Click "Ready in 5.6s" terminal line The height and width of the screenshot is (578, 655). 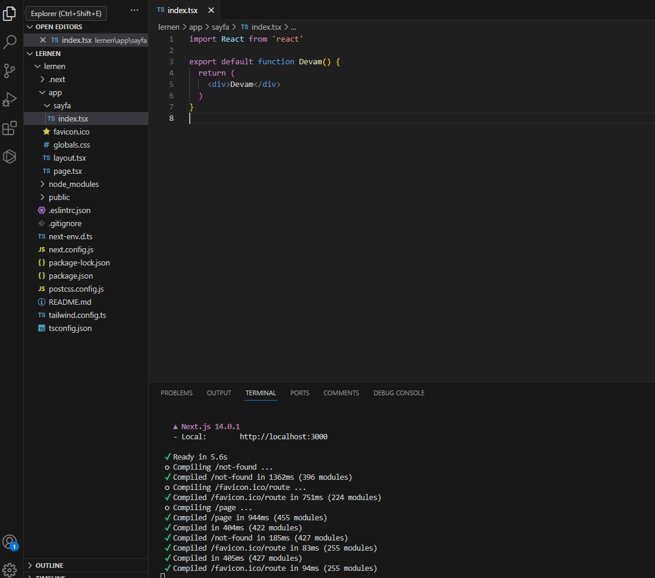coord(200,457)
